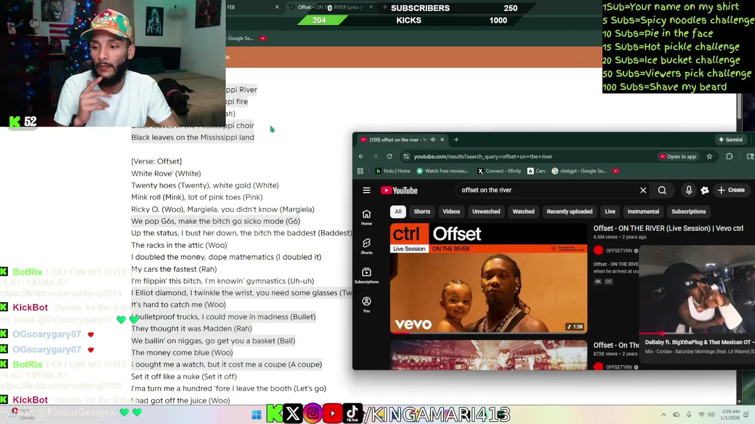Click the Open in app button

tap(678, 157)
